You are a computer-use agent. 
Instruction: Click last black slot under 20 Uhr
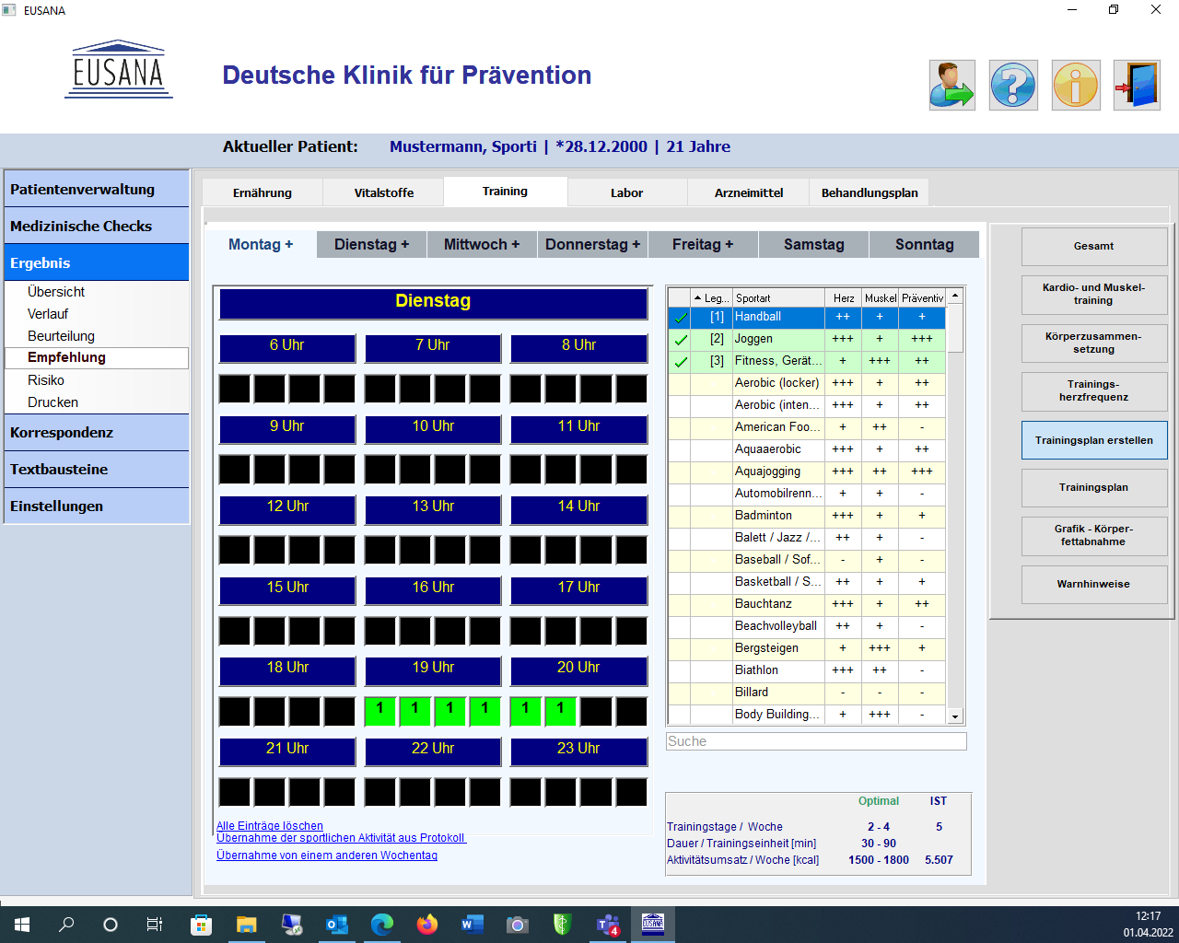coord(631,711)
